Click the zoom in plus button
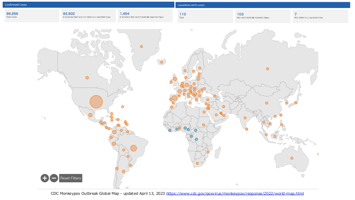The width and height of the screenshot is (355, 200). point(44,178)
